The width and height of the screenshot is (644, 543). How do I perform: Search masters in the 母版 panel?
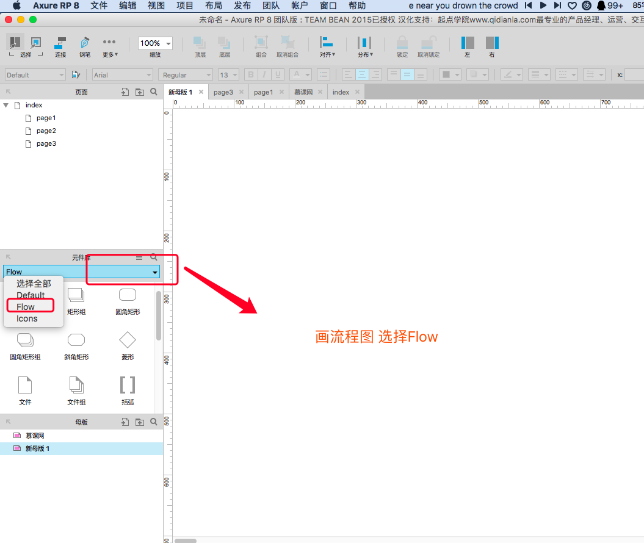154,422
